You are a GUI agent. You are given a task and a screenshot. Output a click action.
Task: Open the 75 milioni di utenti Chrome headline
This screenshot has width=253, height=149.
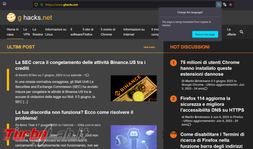click(210, 68)
